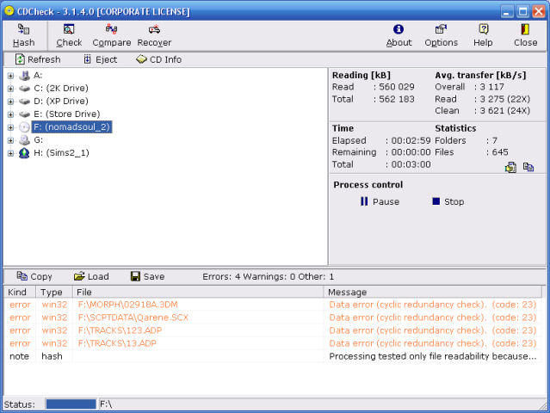Select H: (Sims2_1) drive

[x=61, y=153]
